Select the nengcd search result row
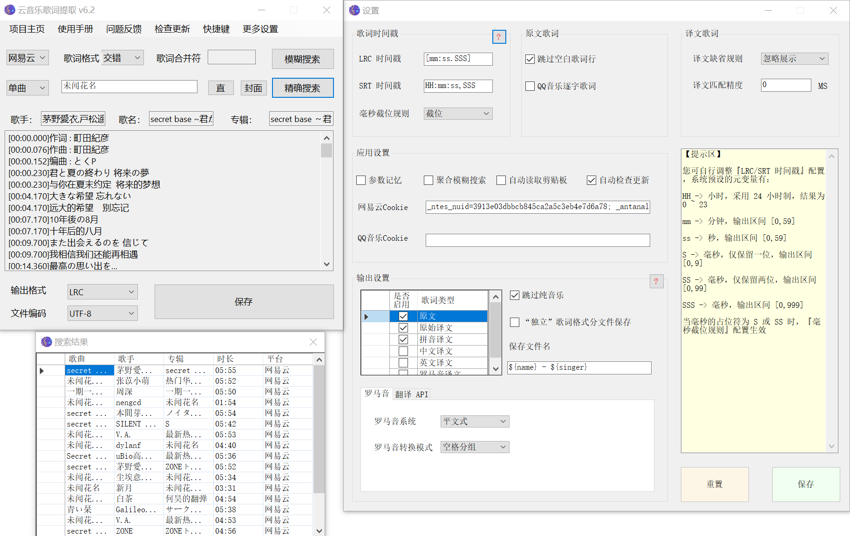Viewport: 850px width, 536px height. (175, 402)
